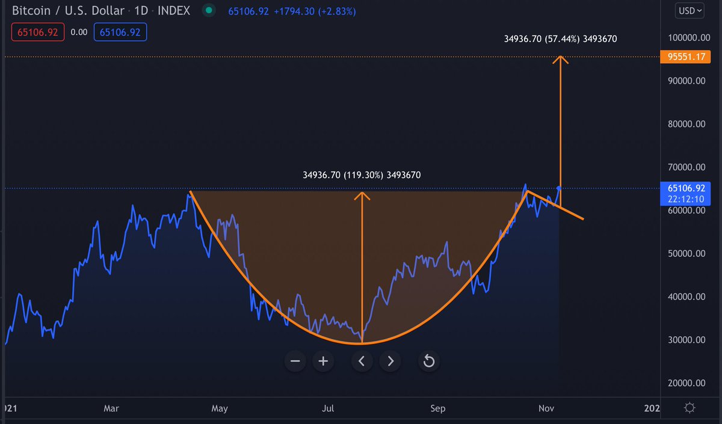
Task: Open chart settings gear icon
Action: click(690, 408)
